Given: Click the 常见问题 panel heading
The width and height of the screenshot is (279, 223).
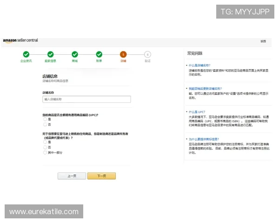Looking at the screenshot, I should (x=195, y=53).
